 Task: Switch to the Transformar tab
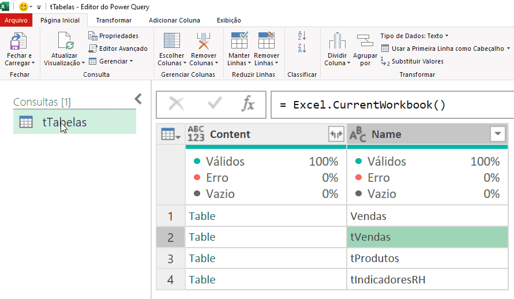tap(114, 20)
